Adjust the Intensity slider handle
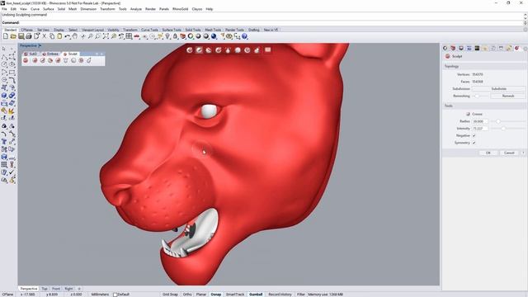Viewport: 528px width, 297px height. click(503, 129)
